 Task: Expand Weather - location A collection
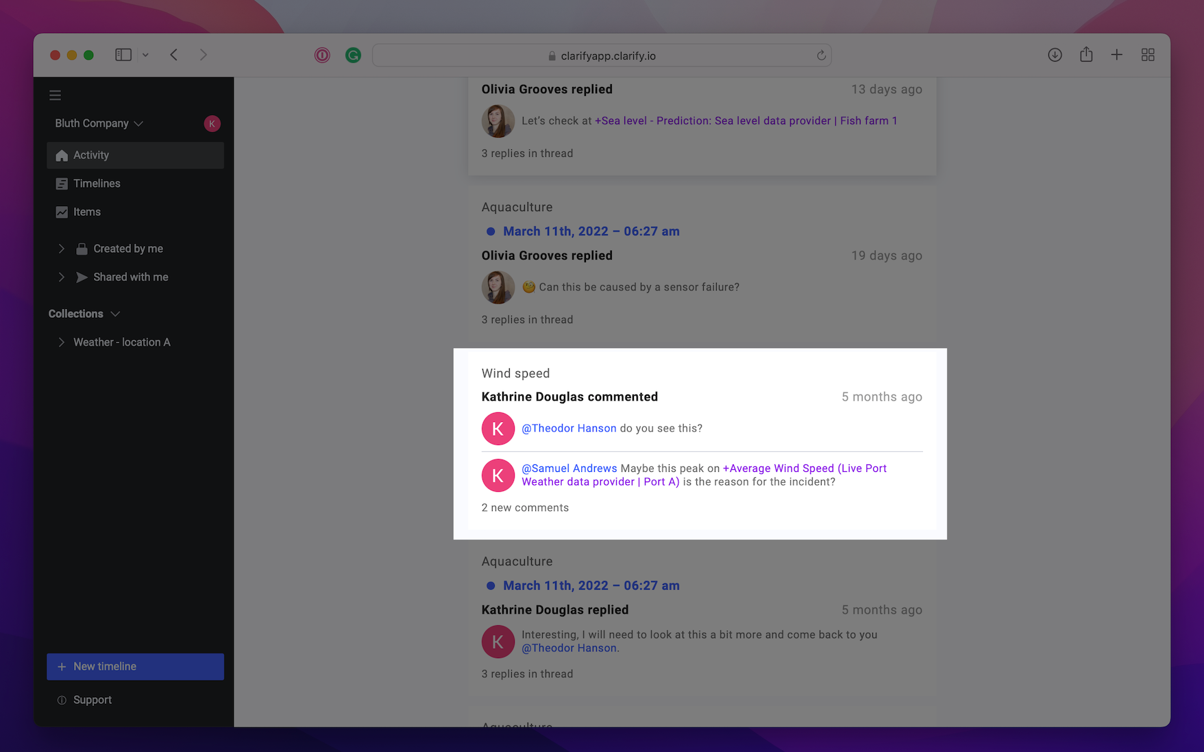62,342
